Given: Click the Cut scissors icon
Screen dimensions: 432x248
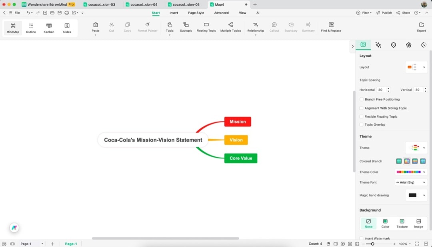Looking at the screenshot, I should pos(111,25).
